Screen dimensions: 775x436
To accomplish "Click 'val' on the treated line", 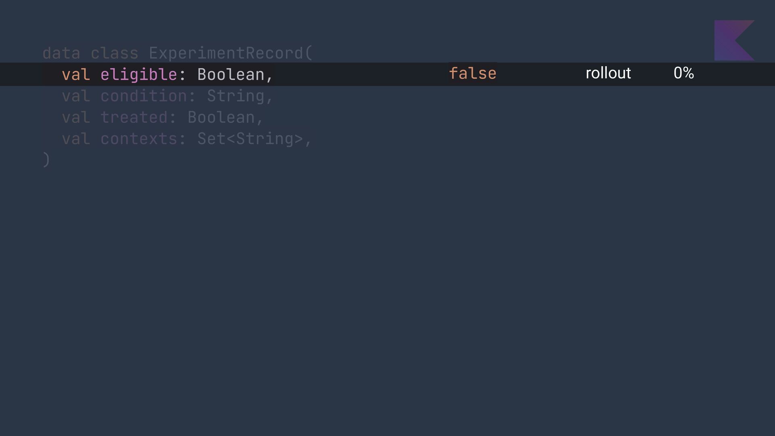I will tap(76, 117).
